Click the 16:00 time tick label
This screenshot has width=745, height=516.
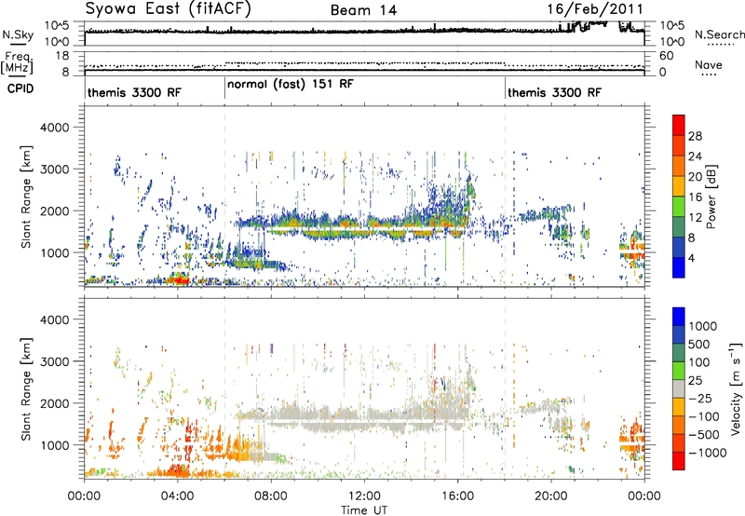pyautogui.click(x=457, y=496)
